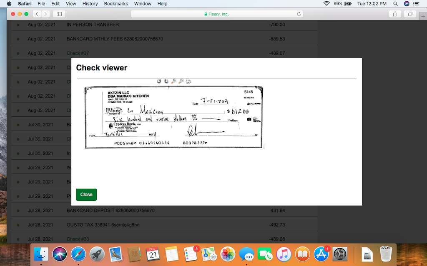Open System Preferences from the Dock

(x=340, y=254)
